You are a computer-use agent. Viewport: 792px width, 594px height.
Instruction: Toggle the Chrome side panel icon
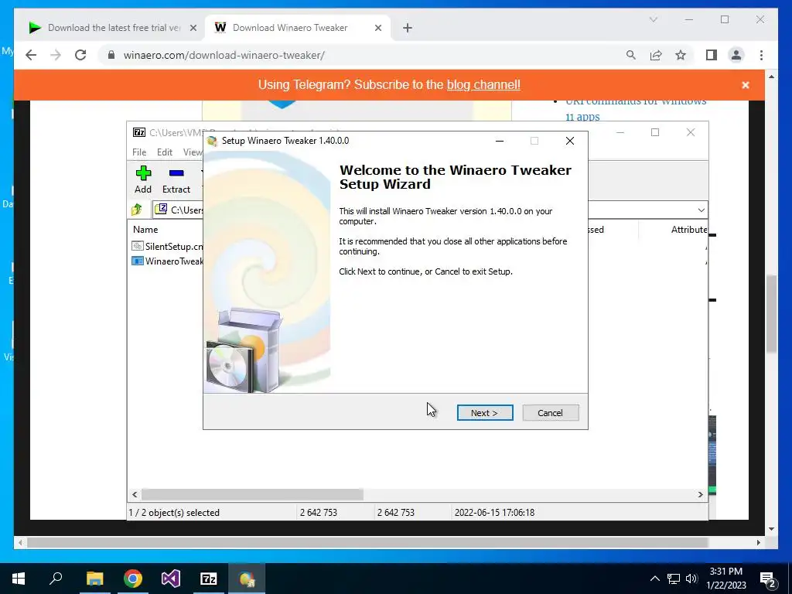(x=712, y=55)
